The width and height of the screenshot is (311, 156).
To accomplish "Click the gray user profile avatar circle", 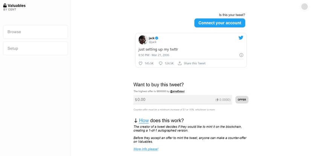I will (305, 6).
